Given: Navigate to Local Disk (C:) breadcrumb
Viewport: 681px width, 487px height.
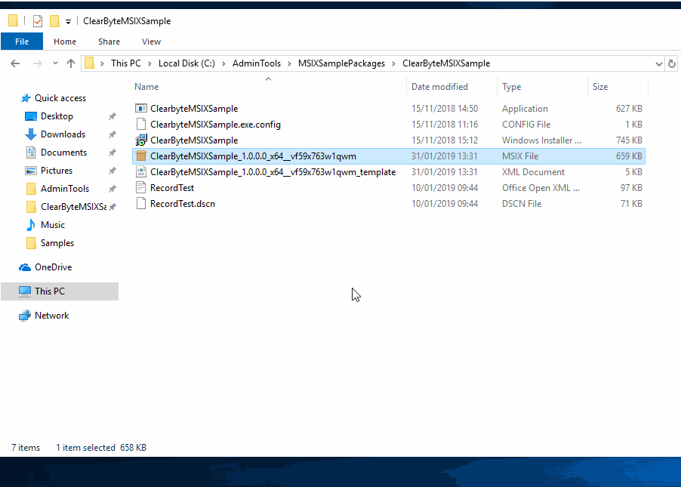Looking at the screenshot, I should pyautogui.click(x=186, y=63).
